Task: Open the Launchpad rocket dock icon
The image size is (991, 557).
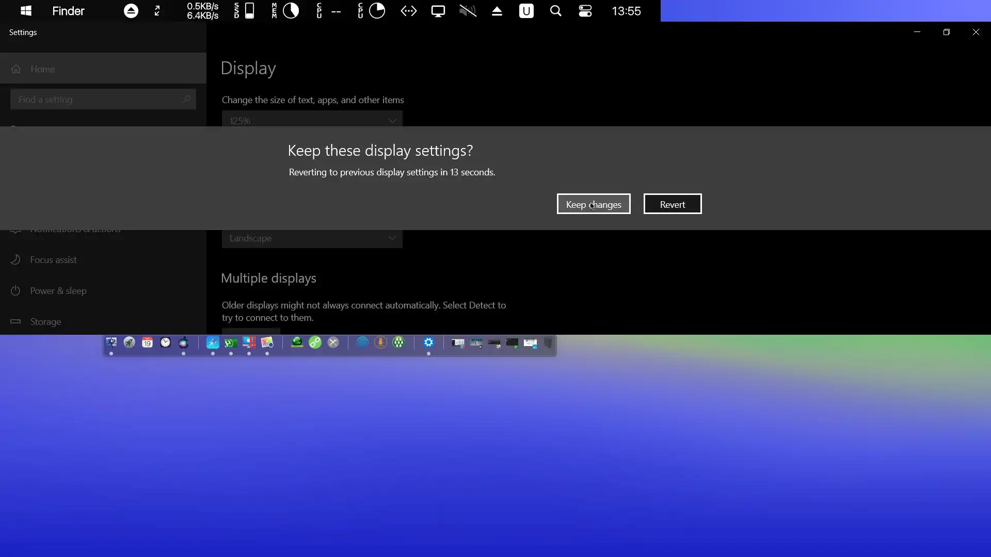Action: pos(129,342)
